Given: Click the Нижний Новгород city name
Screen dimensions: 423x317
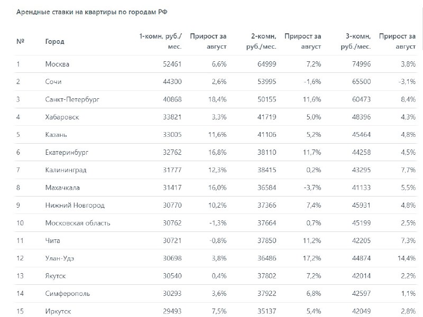Looking at the screenshot, I should point(75,206).
